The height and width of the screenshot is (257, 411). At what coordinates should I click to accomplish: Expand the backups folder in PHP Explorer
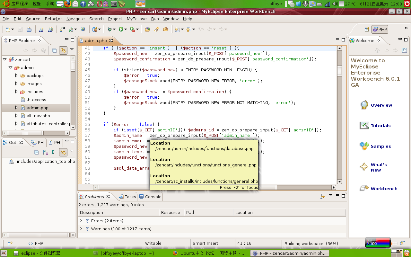[16, 75]
